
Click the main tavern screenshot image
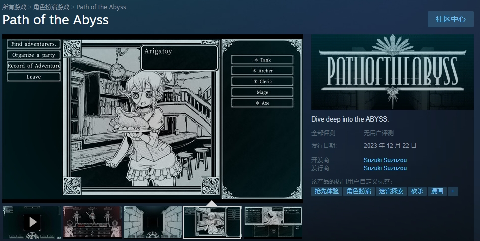coord(153,118)
